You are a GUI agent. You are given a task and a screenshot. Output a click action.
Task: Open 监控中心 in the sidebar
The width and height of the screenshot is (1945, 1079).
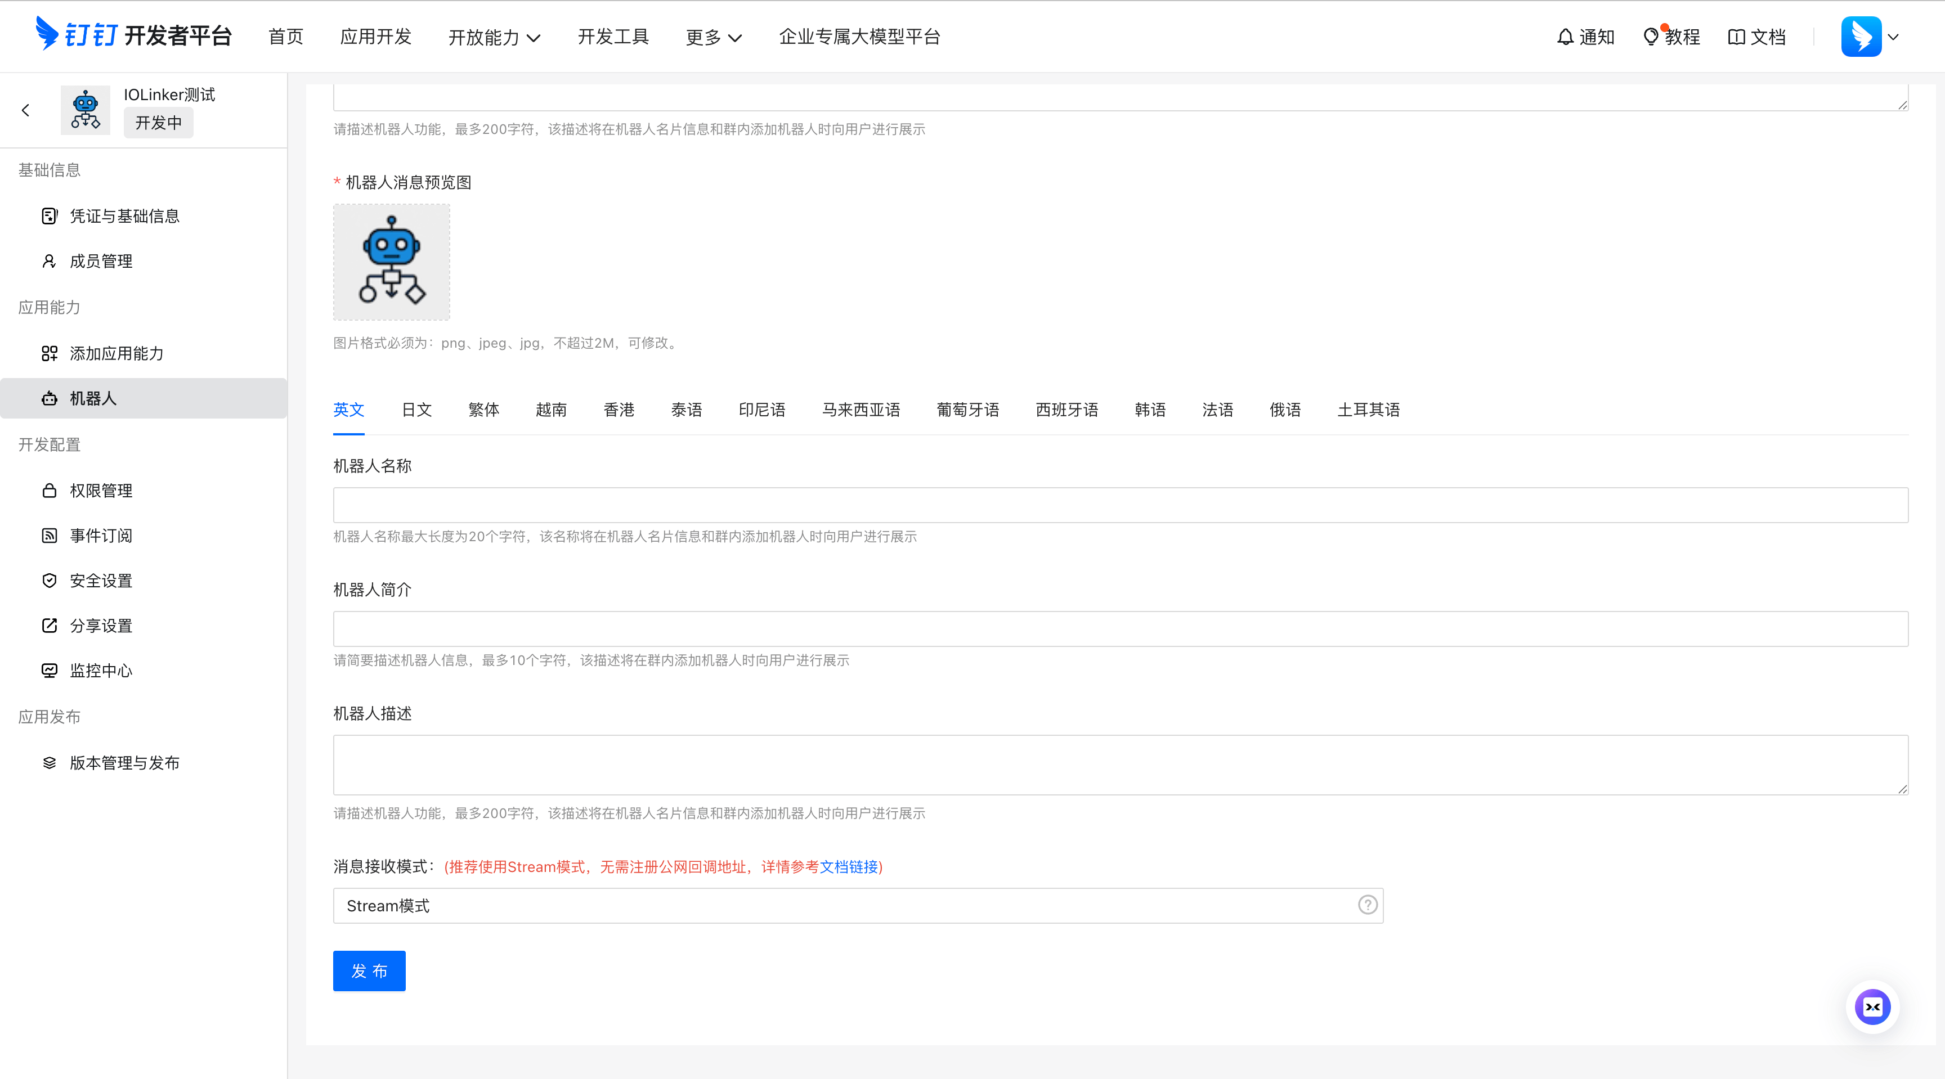pos(100,671)
